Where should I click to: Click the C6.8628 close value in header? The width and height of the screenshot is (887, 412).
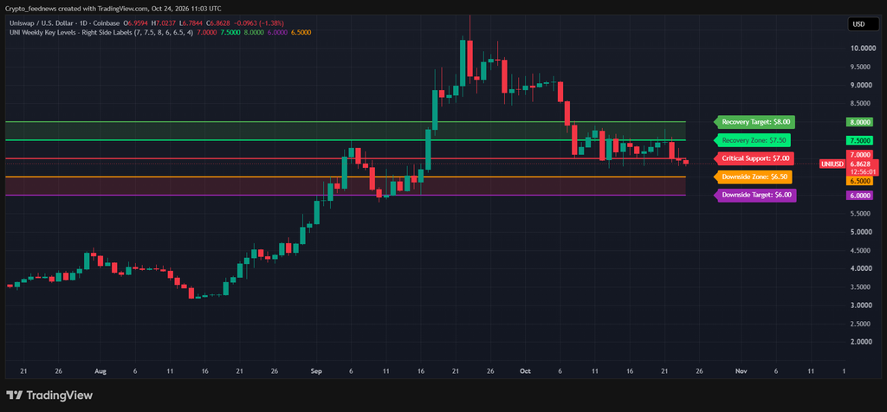tap(217, 23)
